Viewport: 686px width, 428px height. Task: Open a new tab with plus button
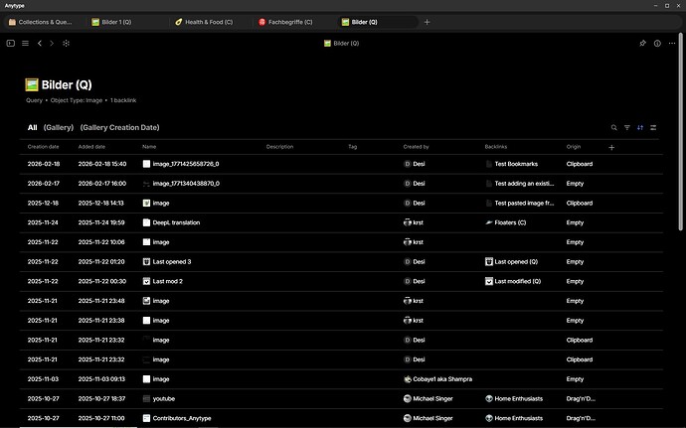pyautogui.click(x=427, y=22)
